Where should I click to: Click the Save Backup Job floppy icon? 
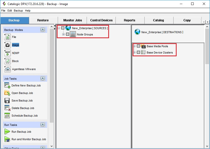(7, 101)
